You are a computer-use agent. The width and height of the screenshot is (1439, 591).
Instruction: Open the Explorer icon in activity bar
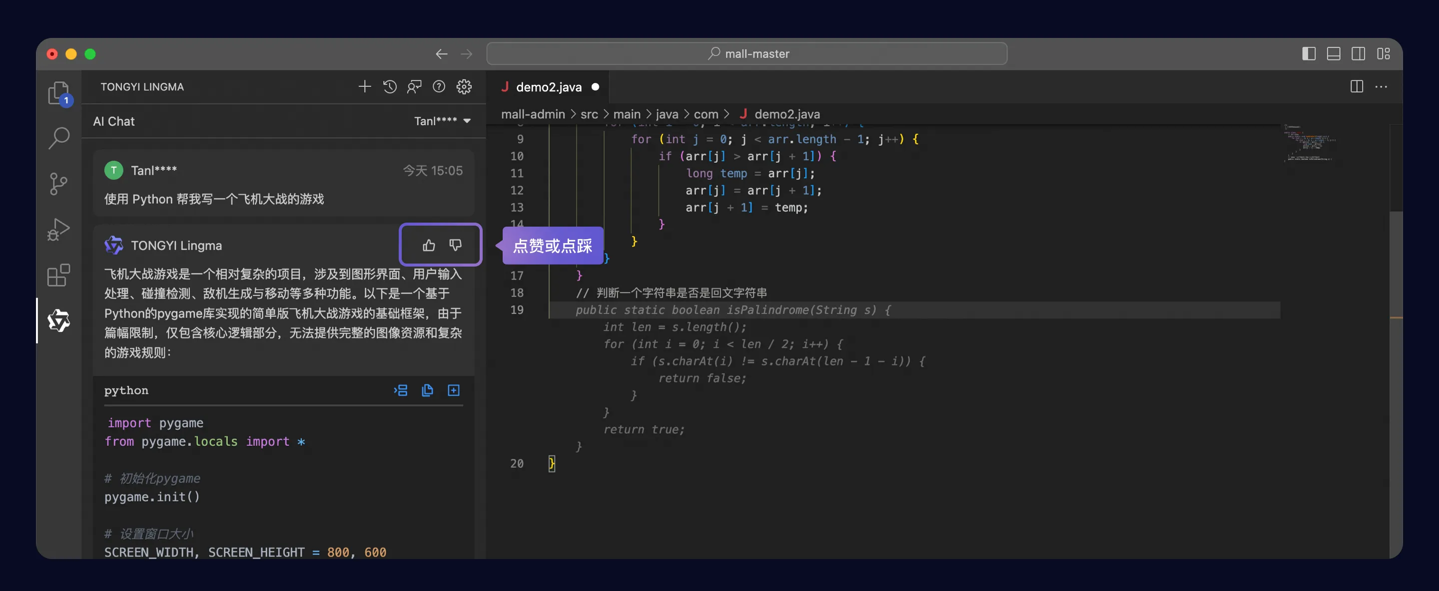coord(58,92)
